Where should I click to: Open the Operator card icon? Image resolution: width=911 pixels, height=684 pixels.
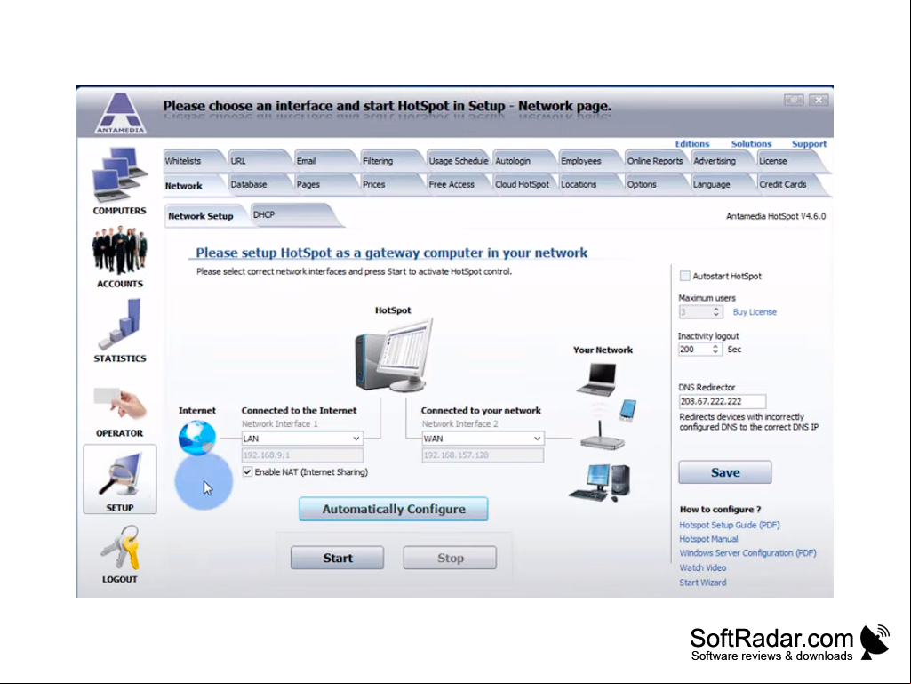120,403
